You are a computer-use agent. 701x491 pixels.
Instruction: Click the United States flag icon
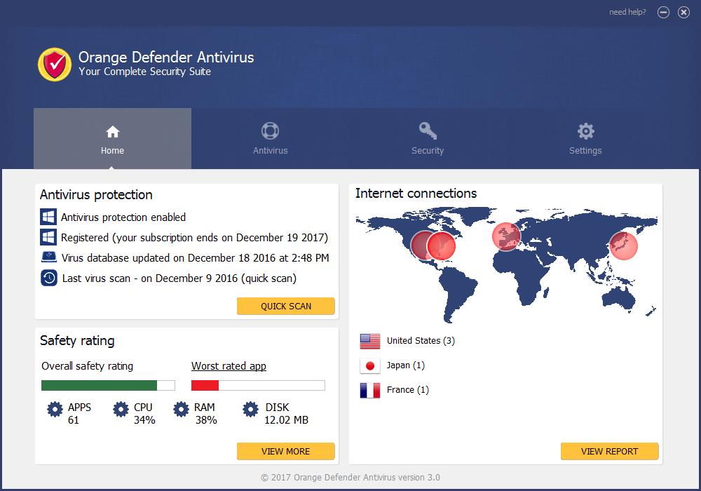click(369, 341)
